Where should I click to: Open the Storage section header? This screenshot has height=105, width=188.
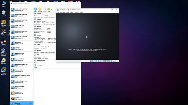[39, 35]
